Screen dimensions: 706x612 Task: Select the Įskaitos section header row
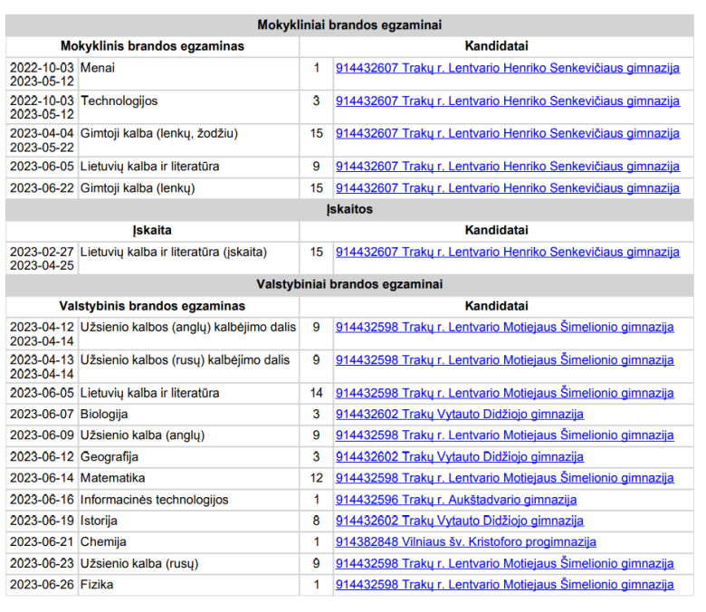point(349,209)
